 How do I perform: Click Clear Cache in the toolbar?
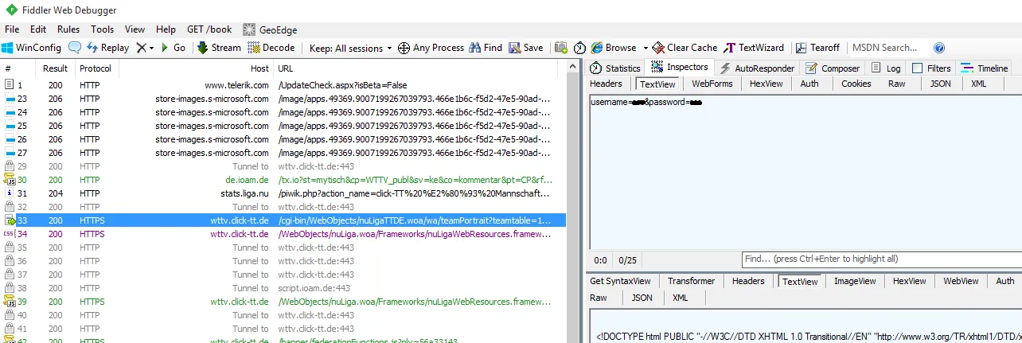(x=685, y=48)
